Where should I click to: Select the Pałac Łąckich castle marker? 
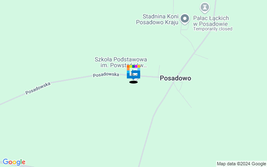[x=205, y=8]
